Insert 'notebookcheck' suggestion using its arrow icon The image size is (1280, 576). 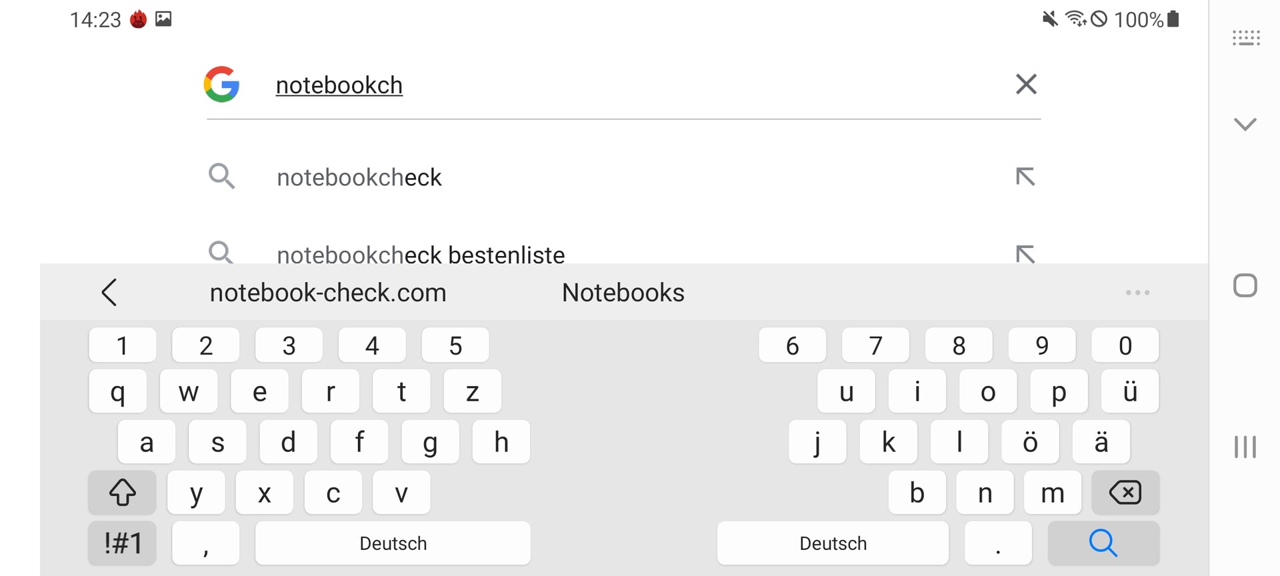(1025, 177)
